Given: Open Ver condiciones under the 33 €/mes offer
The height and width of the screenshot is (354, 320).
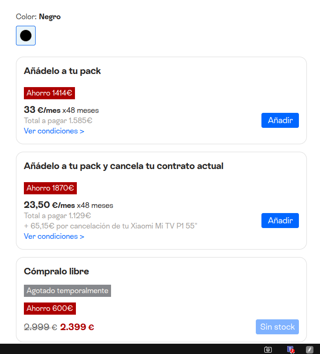Looking at the screenshot, I should pyautogui.click(x=54, y=131).
